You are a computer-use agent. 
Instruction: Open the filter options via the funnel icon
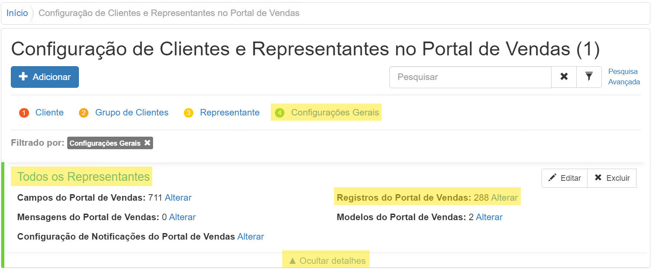[x=589, y=77]
